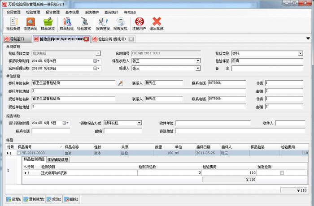This screenshot has height=206, width=314.
Task: Click the 检测项总数 column header
Action: pyautogui.click(x=169, y=167)
